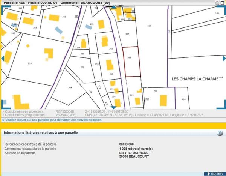Select parcel 364 on the map
The height and width of the screenshot is (176, 226).
click(70, 87)
